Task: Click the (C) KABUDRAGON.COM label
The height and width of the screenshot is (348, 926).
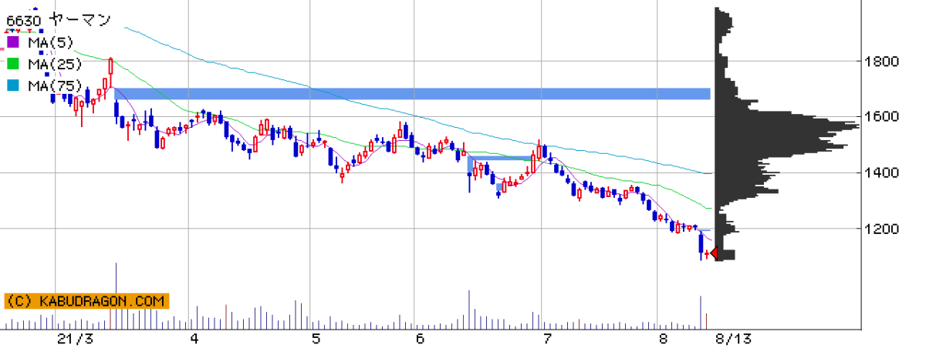Action: [86, 300]
